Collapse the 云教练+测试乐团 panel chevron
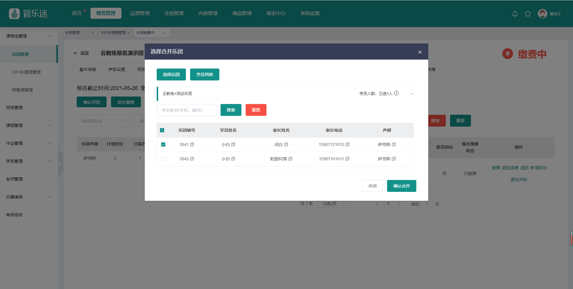573x289 pixels. click(412, 94)
